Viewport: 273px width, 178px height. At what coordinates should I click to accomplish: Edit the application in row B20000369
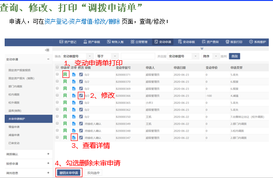tap(81, 89)
